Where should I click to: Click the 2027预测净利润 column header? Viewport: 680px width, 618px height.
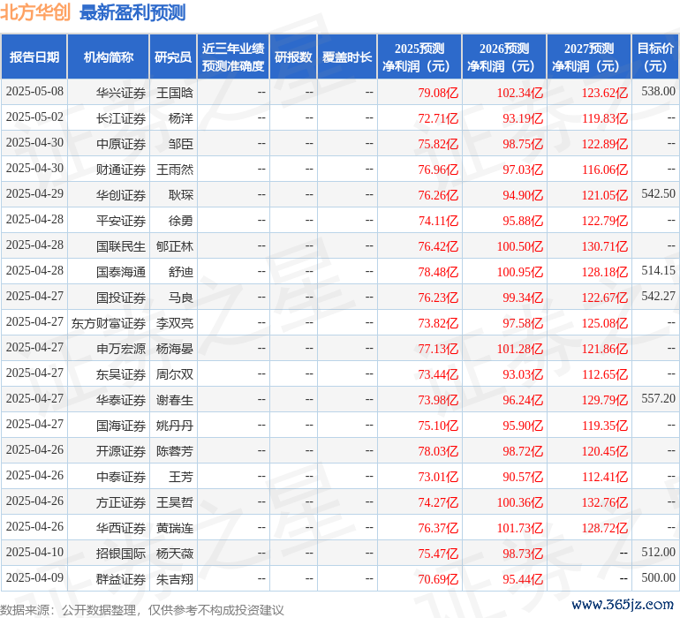pyautogui.click(x=589, y=57)
